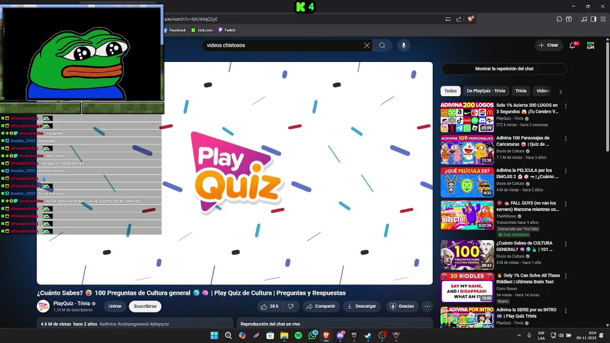Click Mostrar la repetición del chat

(504, 69)
